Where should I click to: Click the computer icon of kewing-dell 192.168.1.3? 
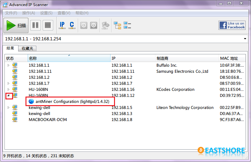click(x=15, y=113)
